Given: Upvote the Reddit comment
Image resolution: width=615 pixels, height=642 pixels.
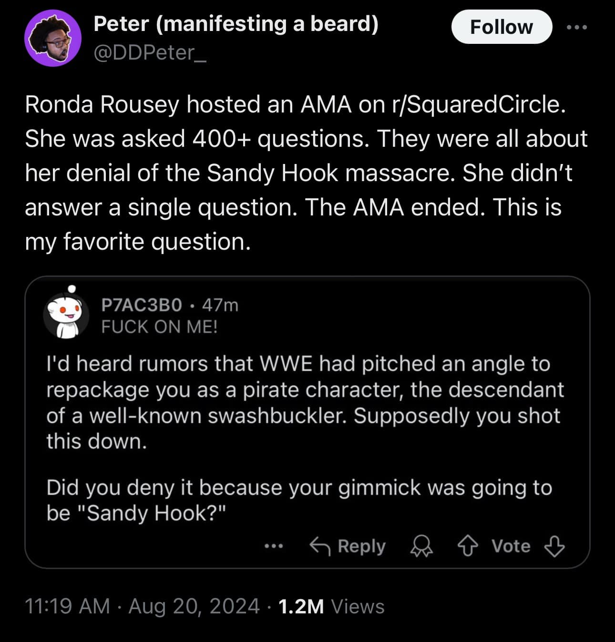Looking at the screenshot, I should click(x=467, y=546).
